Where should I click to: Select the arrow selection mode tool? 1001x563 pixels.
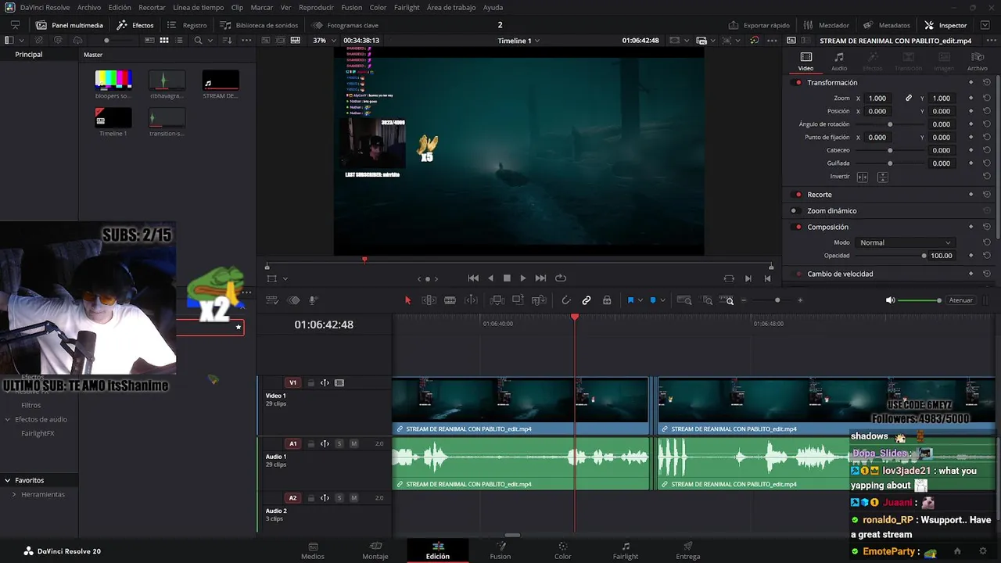407,300
